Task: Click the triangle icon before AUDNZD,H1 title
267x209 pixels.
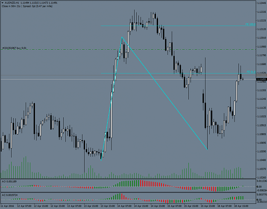Action: (3, 3)
